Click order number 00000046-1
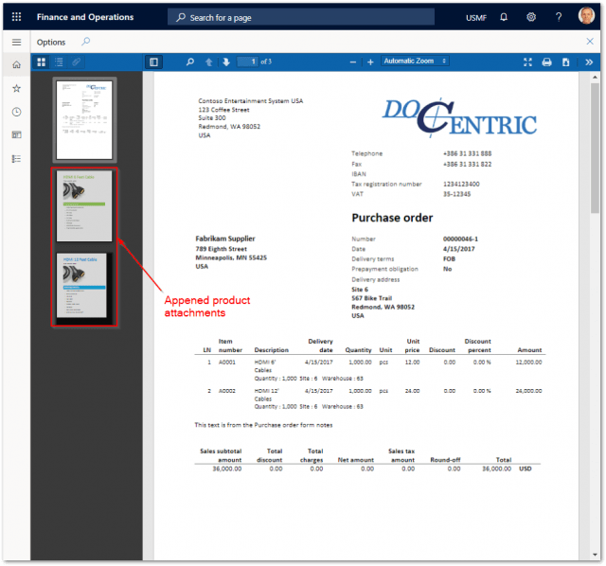Viewport: 606px width, 566px height. [460, 239]
